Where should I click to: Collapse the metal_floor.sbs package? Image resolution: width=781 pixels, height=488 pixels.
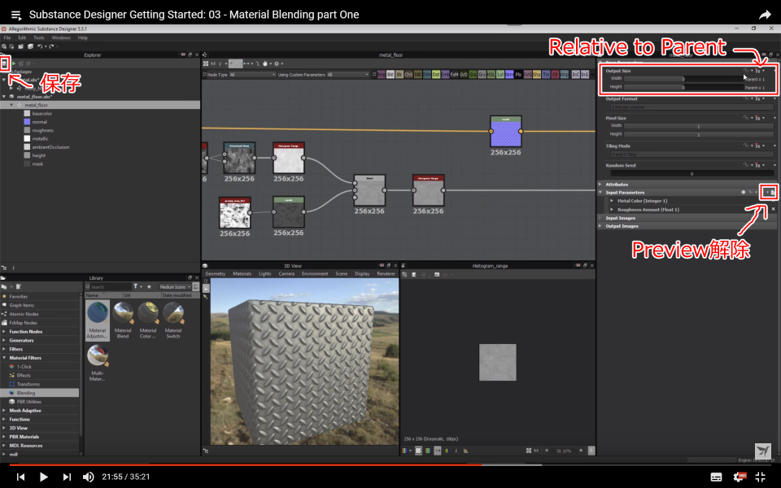coord(5,97)
